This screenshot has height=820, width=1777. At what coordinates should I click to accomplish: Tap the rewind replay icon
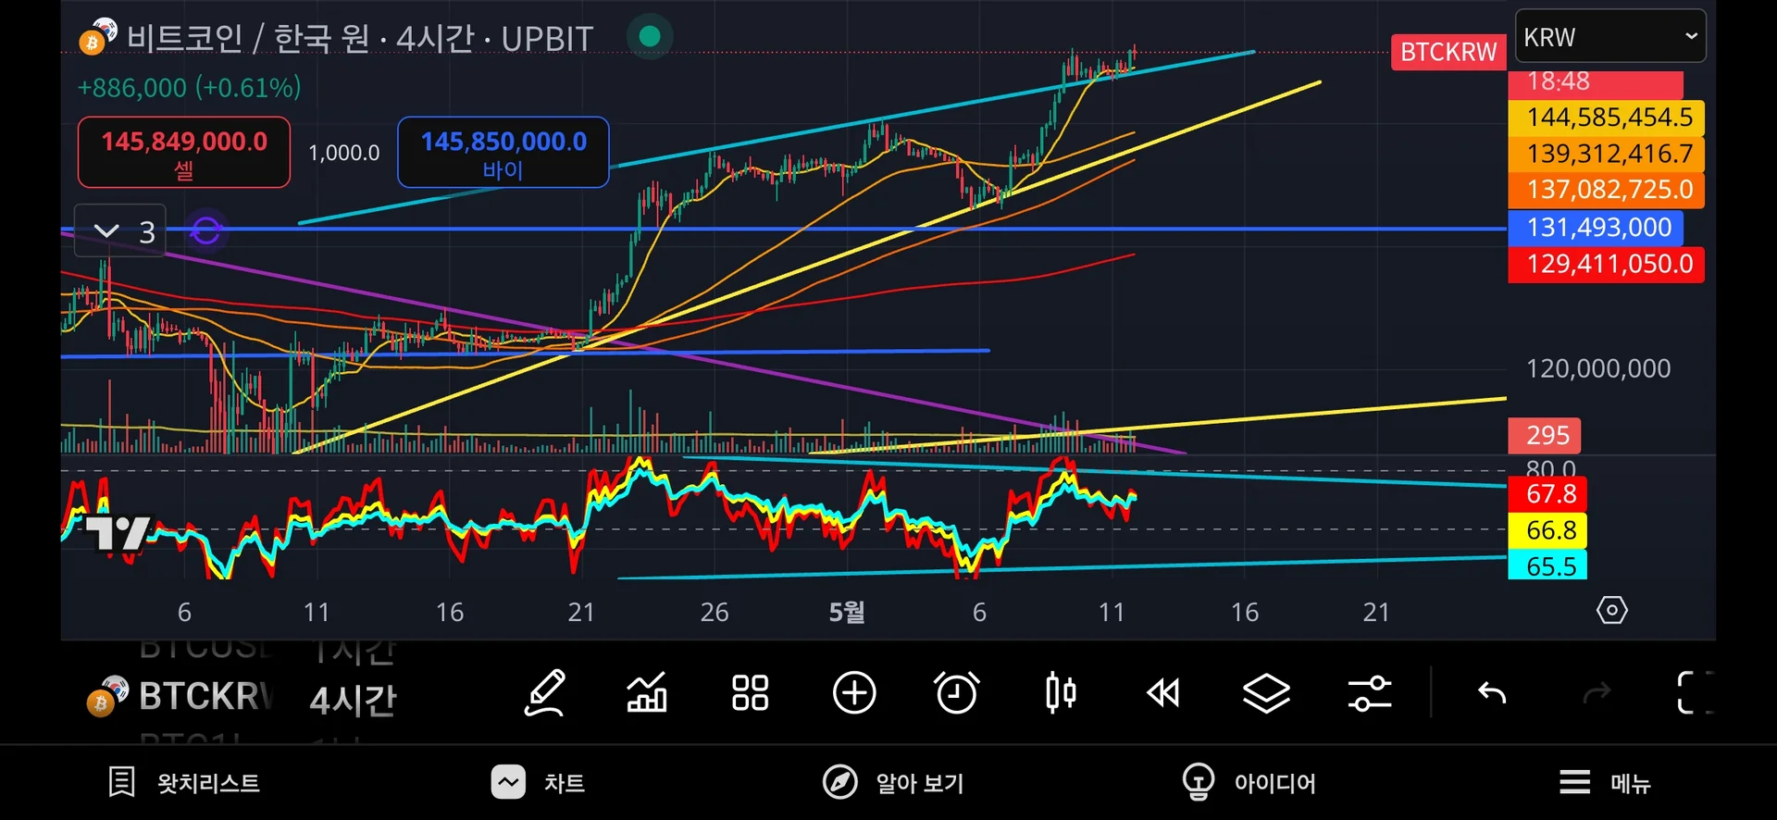(1163, 692)
